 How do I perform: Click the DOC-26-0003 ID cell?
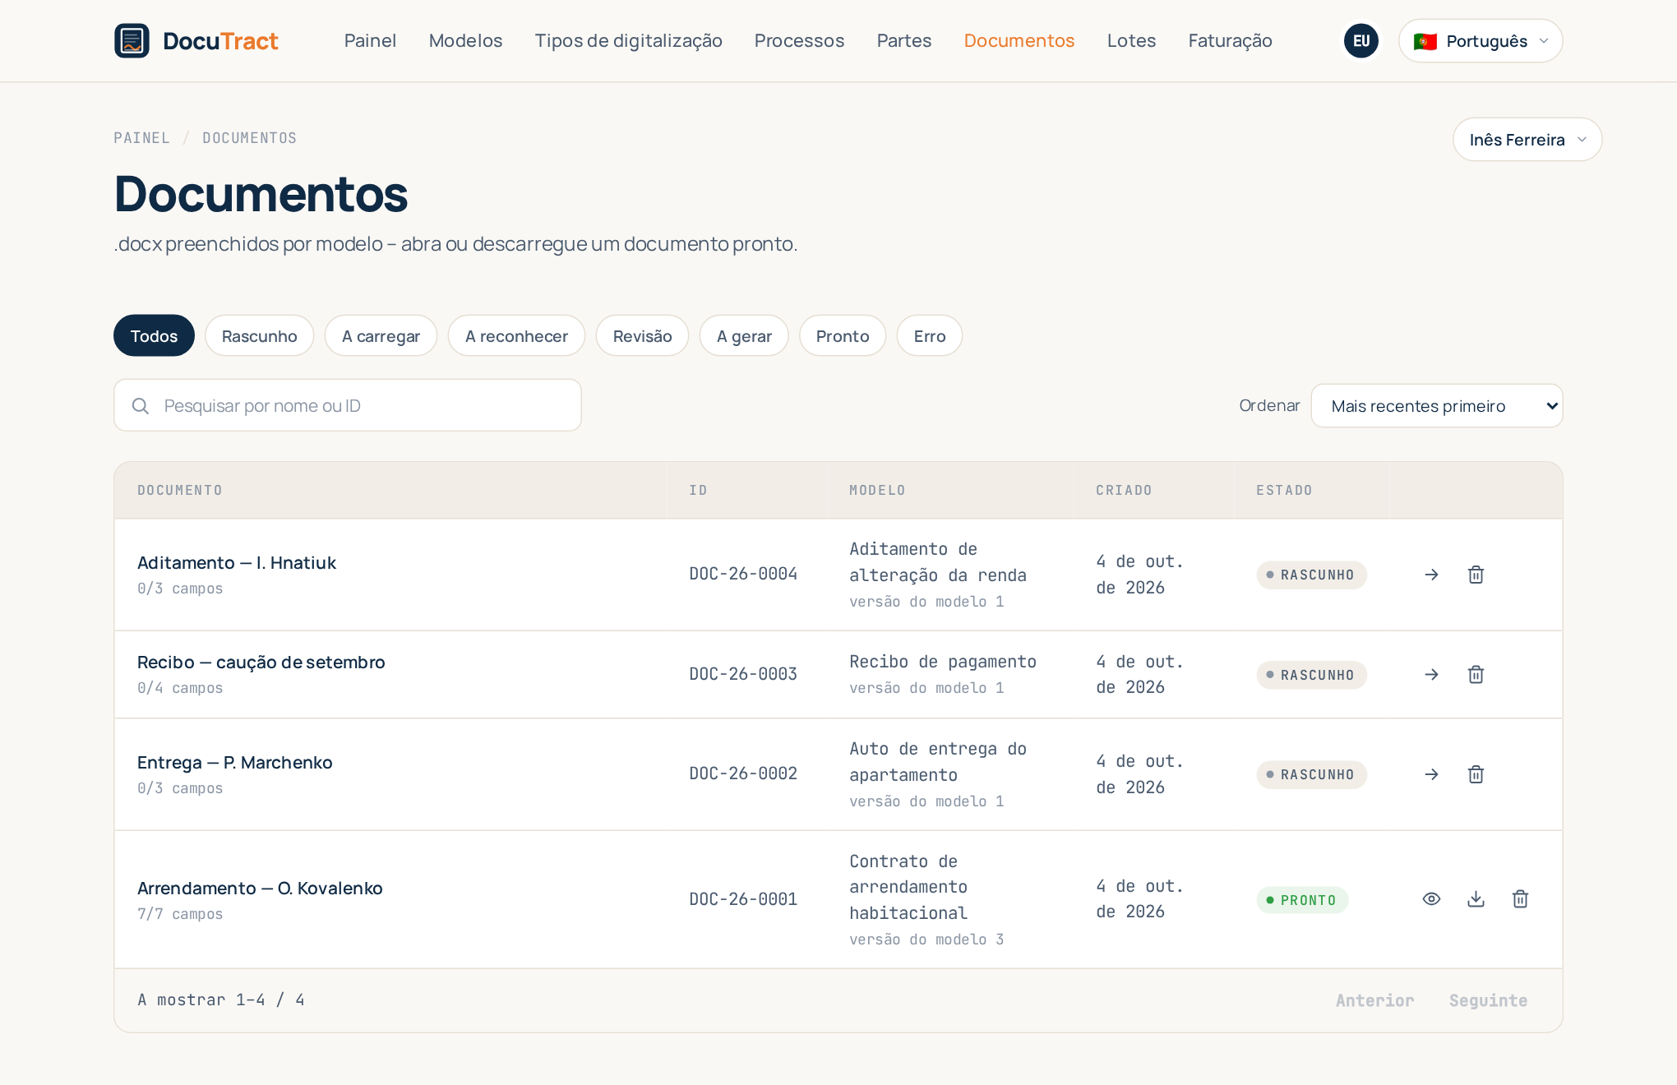click(743, 675)
